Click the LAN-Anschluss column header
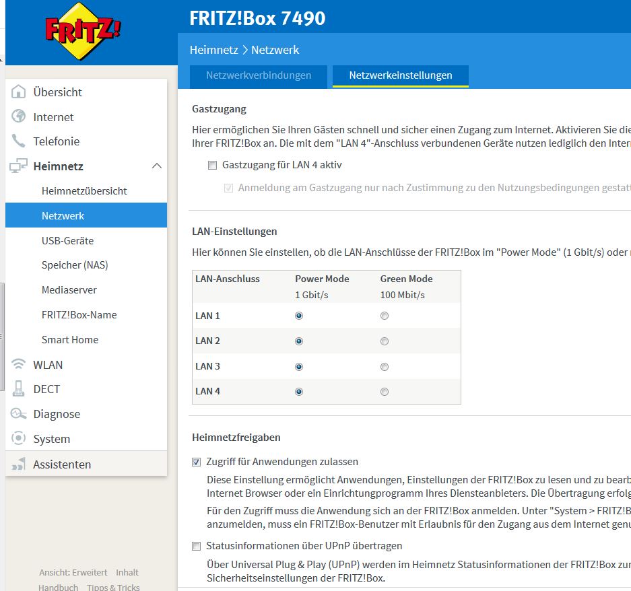Viewport: 631px width, 591px height. (228, 279)
